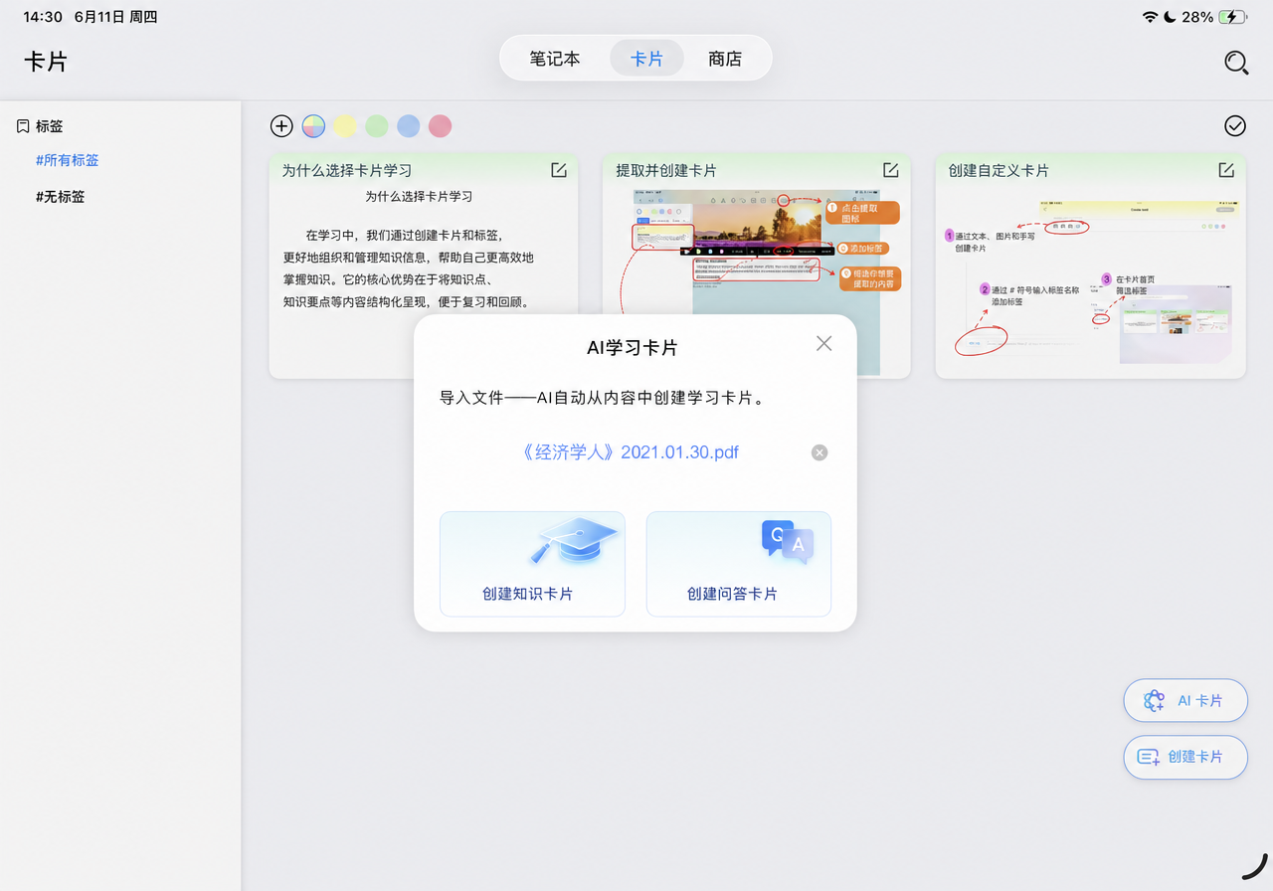Edit the 提取并创建卡片 card
Screen dimensions: 1273x891
pyautogui.click(x=891, y=170)
